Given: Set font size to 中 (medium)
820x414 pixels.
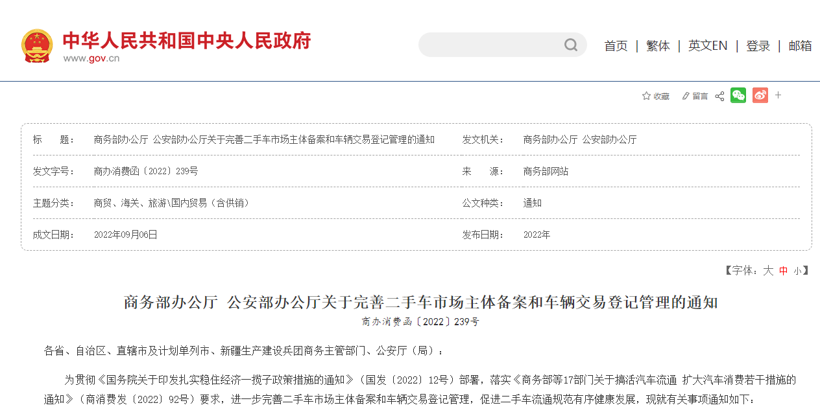Looking at the screenshot, I should (x=783, y=271).
